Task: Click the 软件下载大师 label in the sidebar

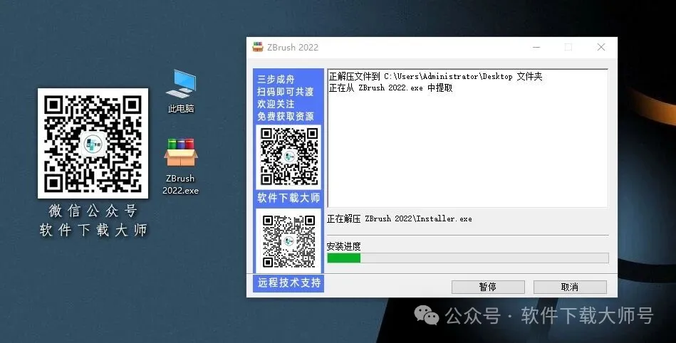Action: [x=288, y=199]
